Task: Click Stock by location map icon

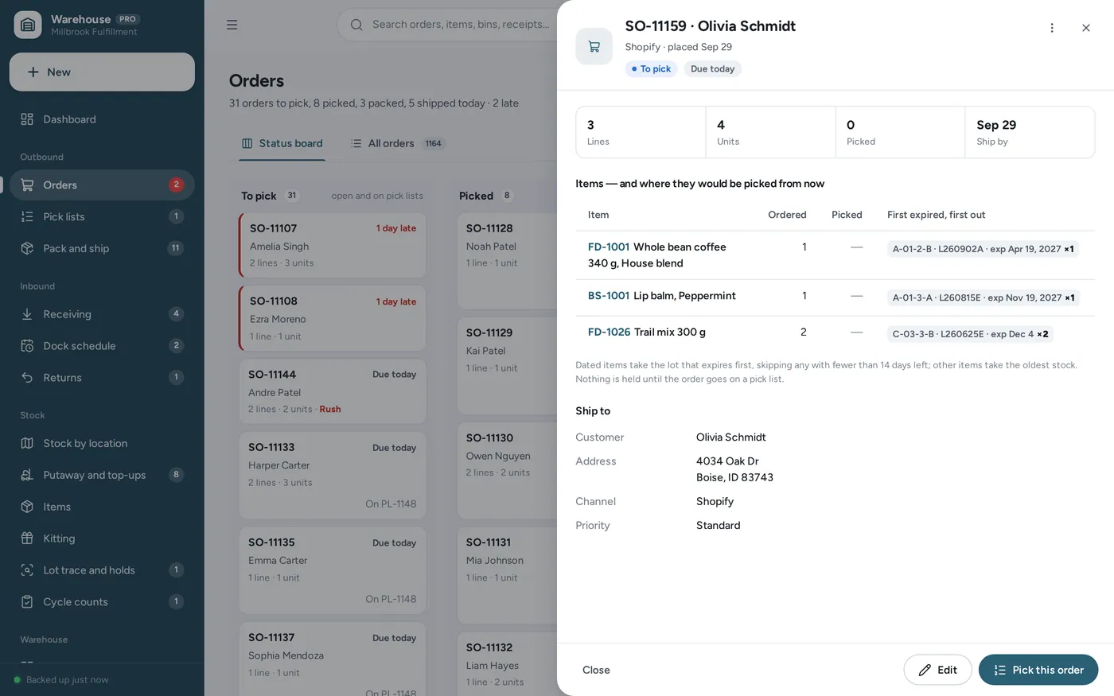Action: 27,443
